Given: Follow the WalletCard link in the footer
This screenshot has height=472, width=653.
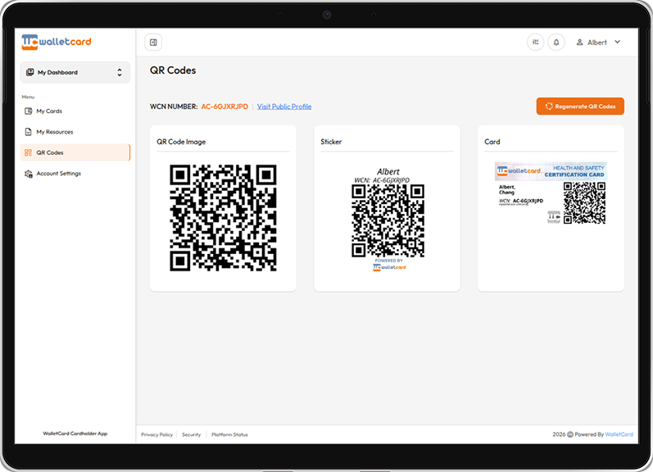Looking at the screenshot, I should (x=619, y=434).
